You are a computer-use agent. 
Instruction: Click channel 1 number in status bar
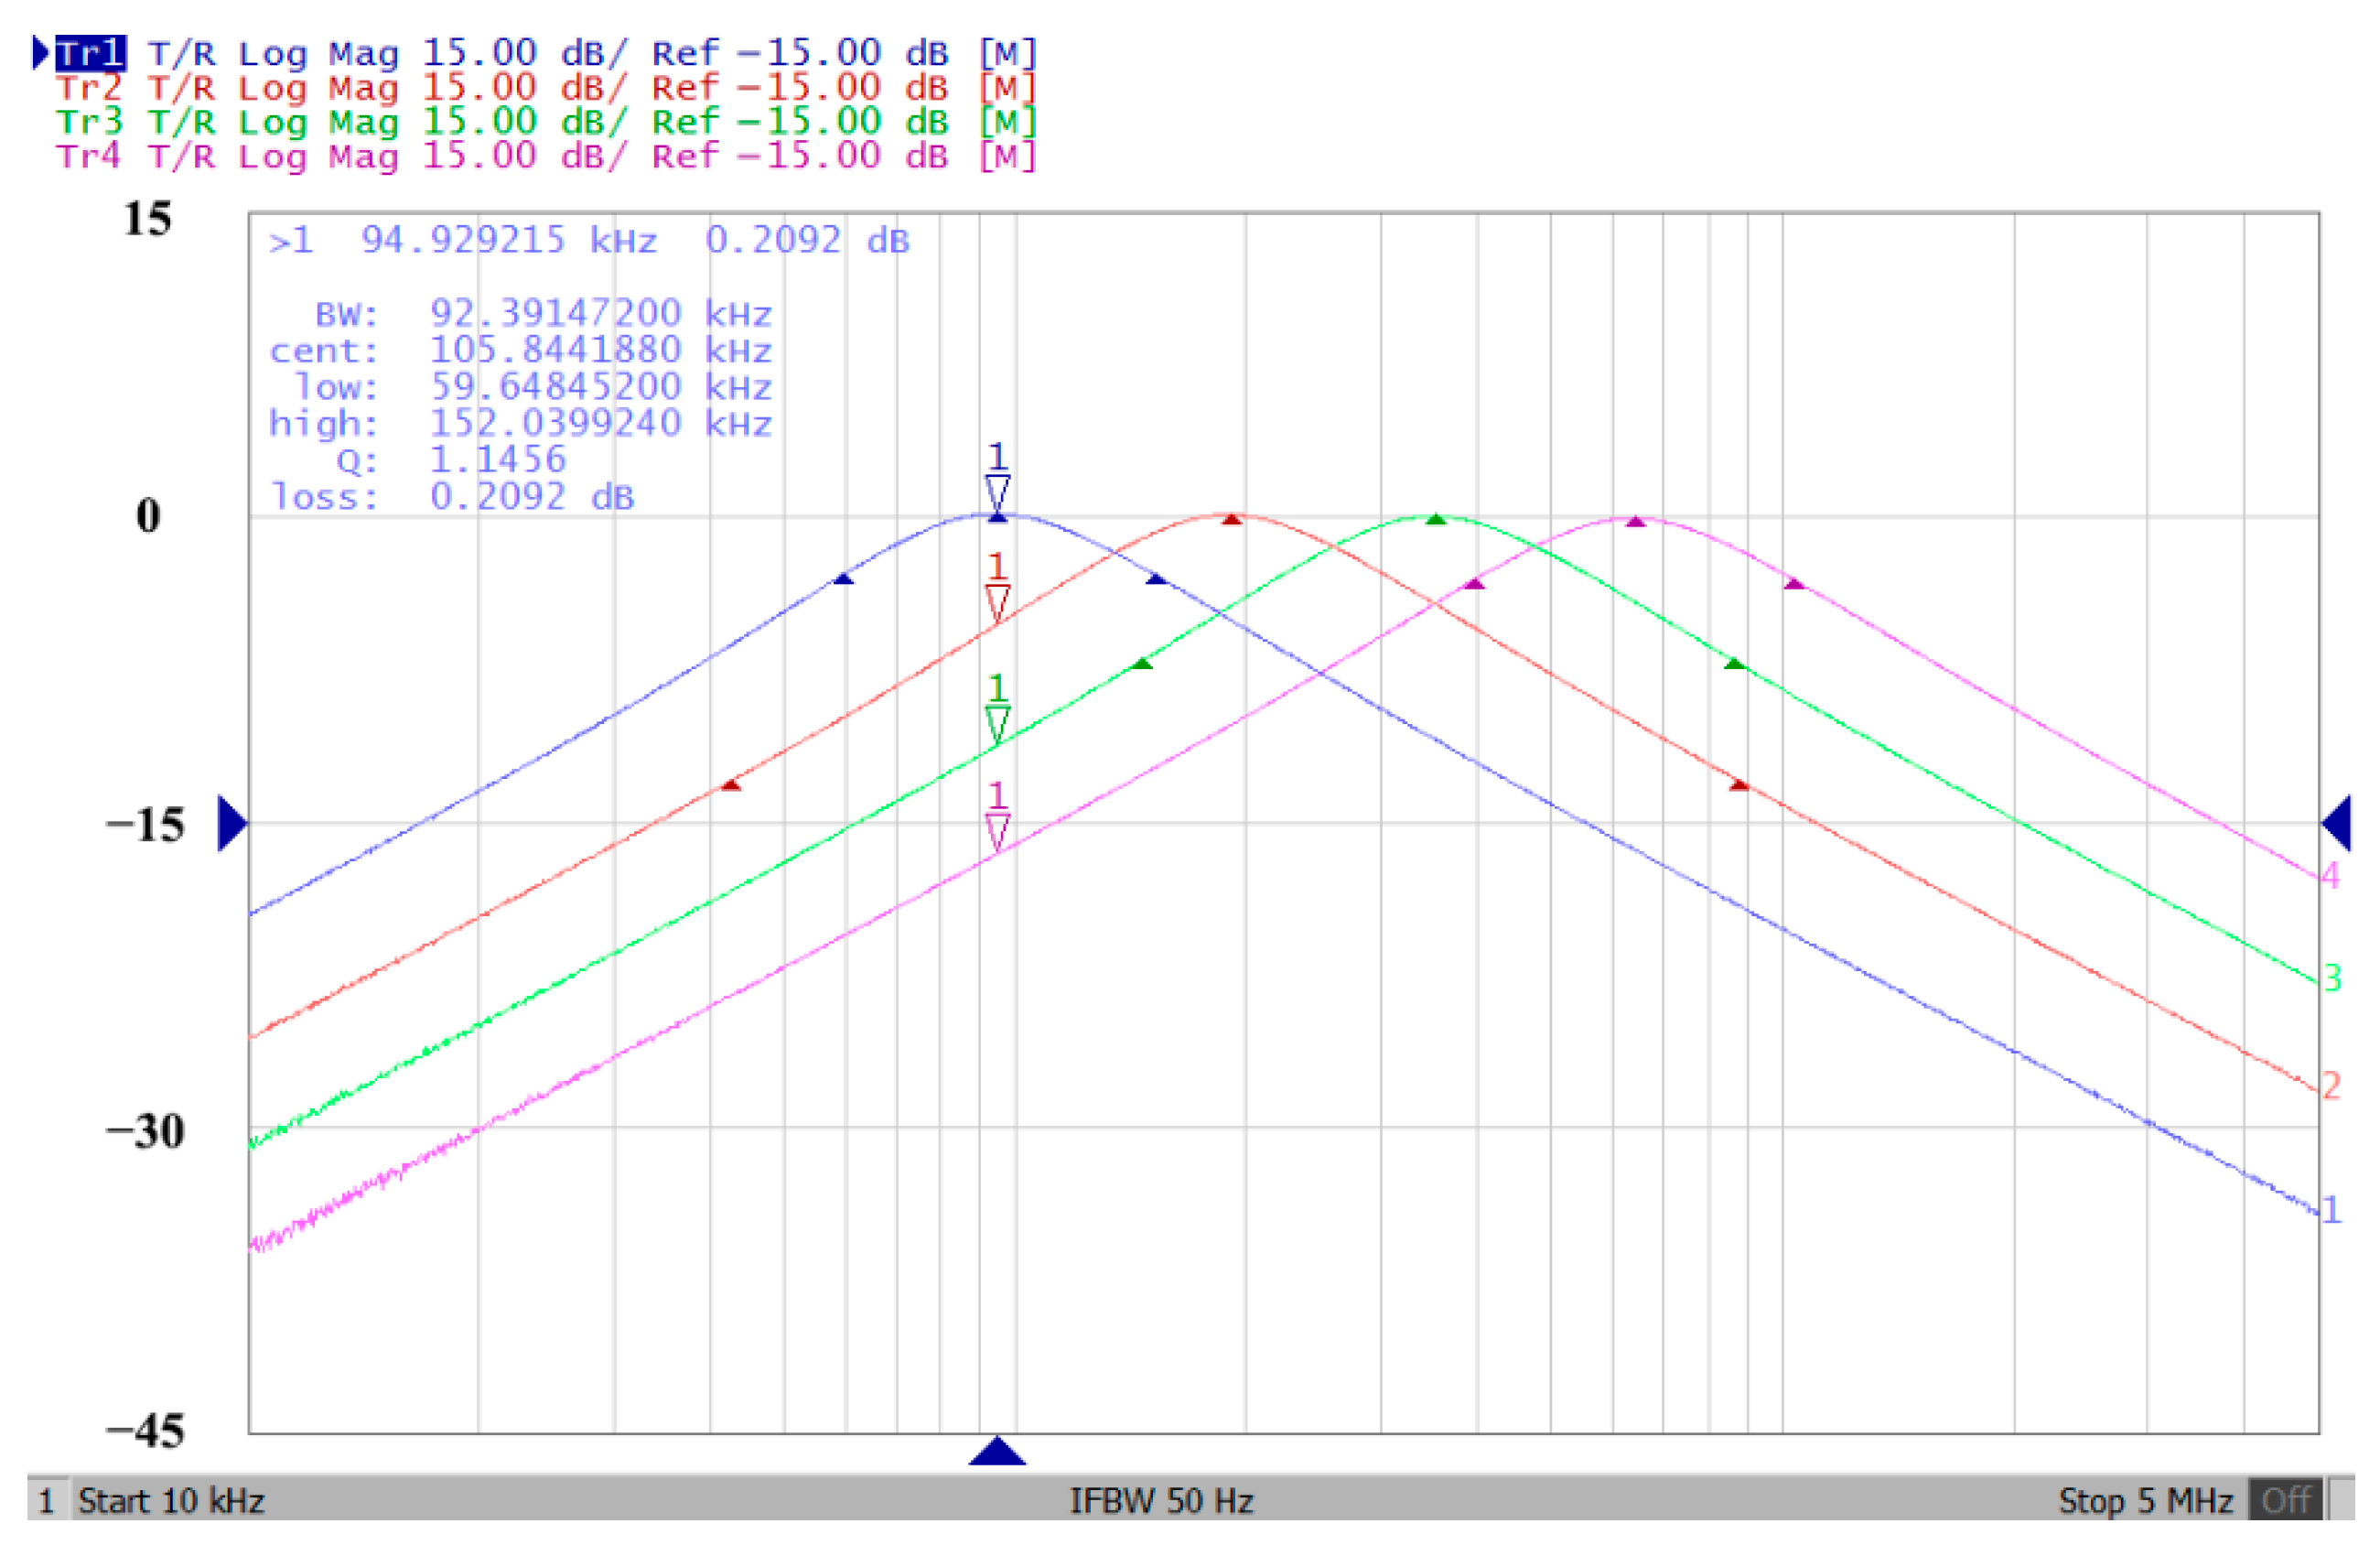(x=46, y=1501)
